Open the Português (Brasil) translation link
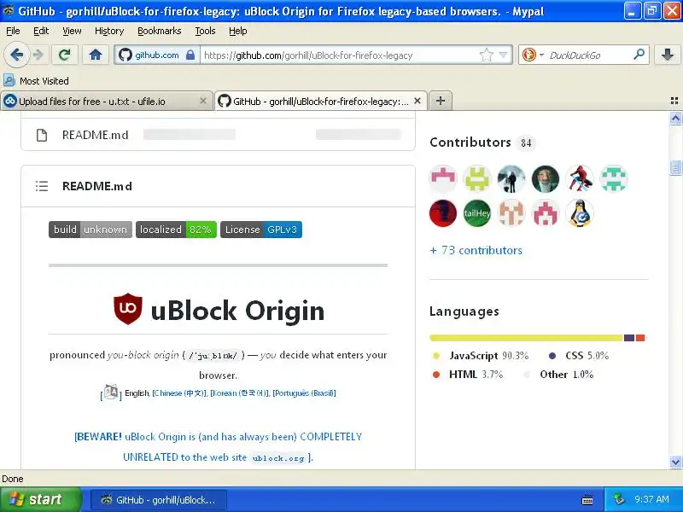Image resolution: width=683 pixels, height=512 pixels. [x=304, y=393]
